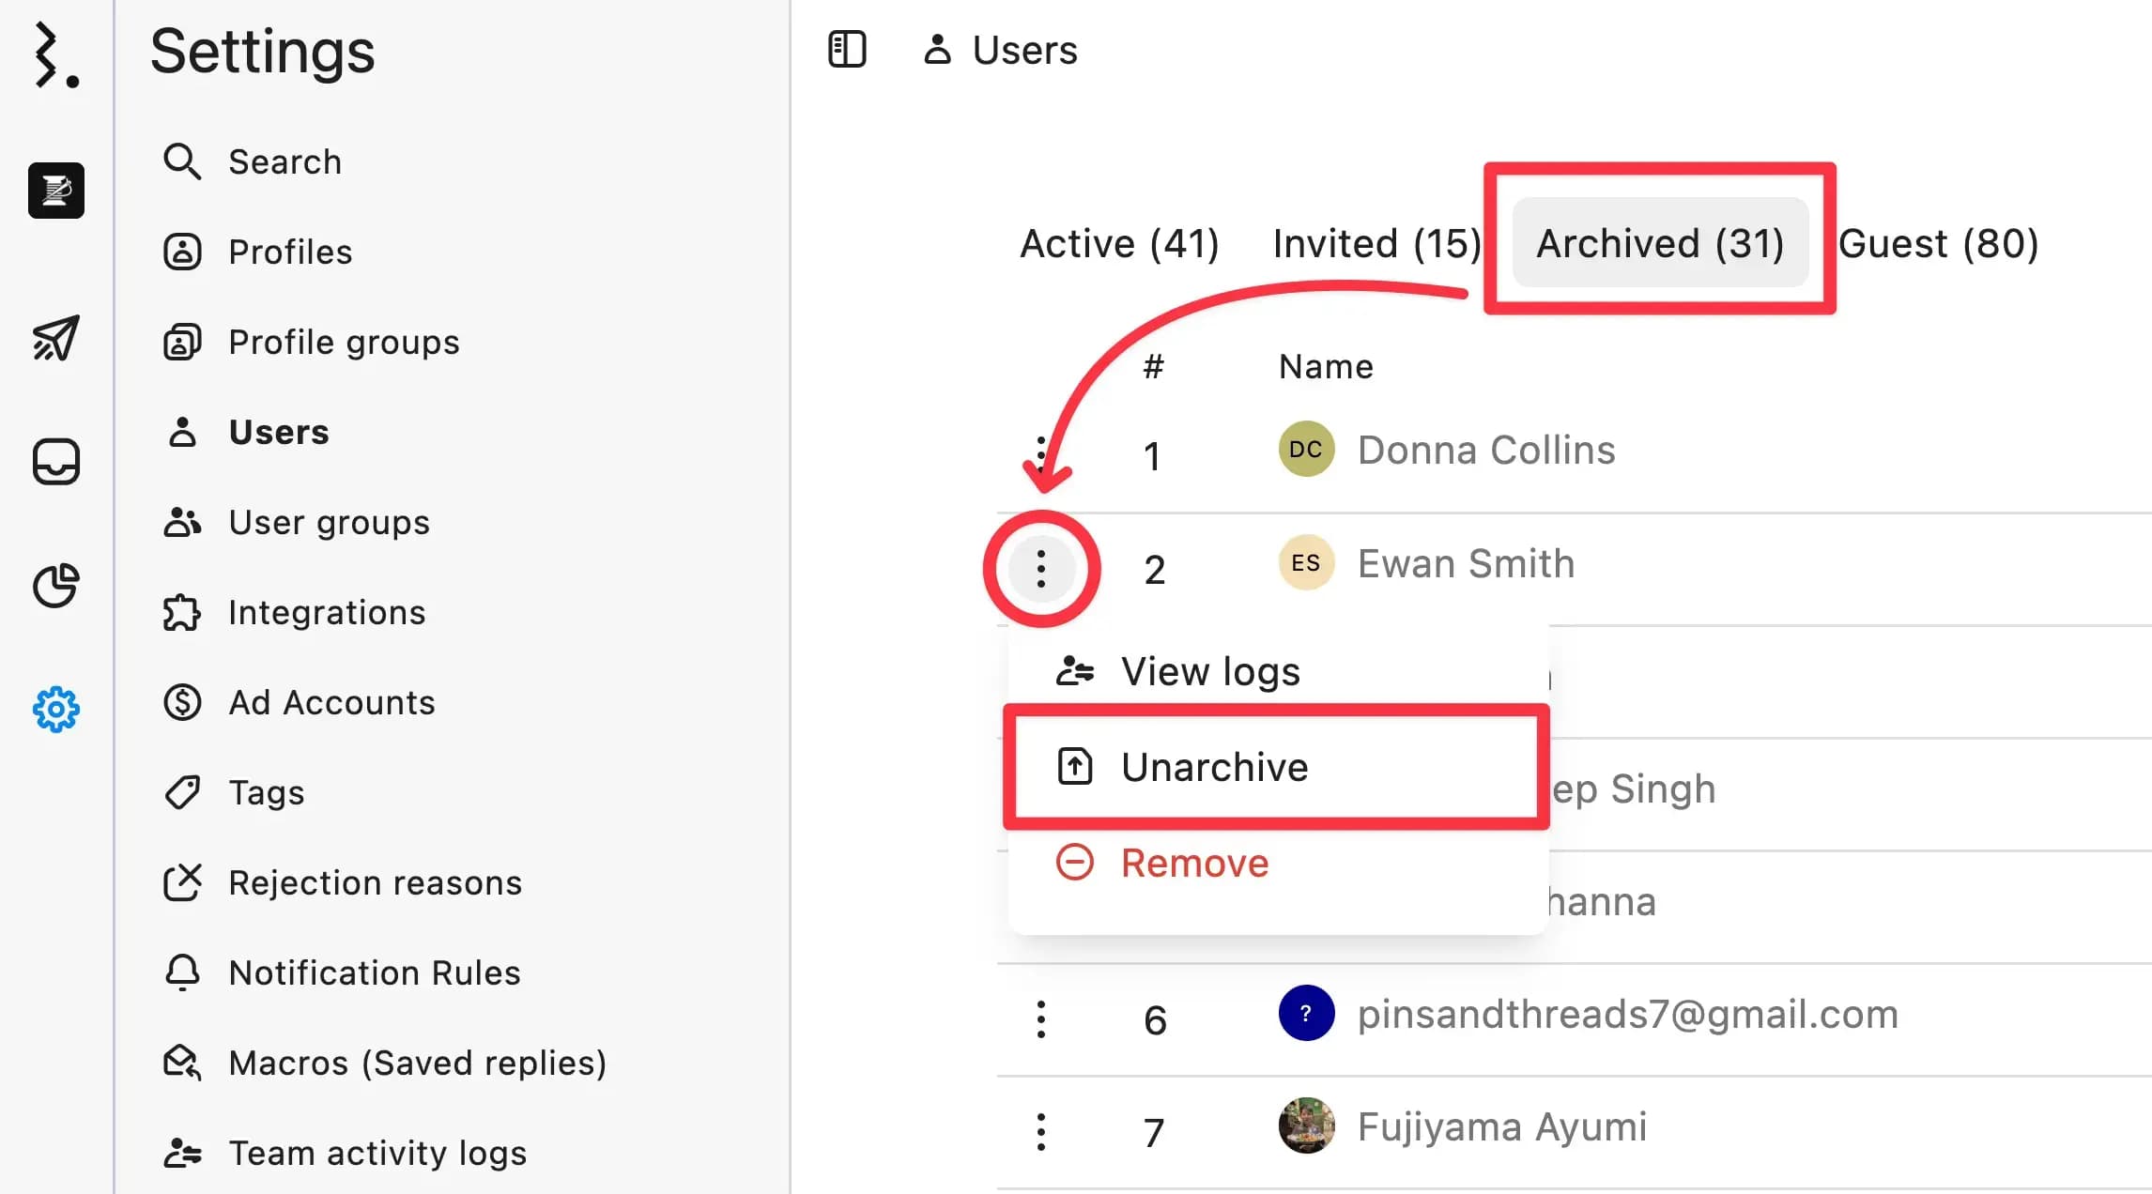
Task: Click the Planable logo icon
Action: coord(54,56)
